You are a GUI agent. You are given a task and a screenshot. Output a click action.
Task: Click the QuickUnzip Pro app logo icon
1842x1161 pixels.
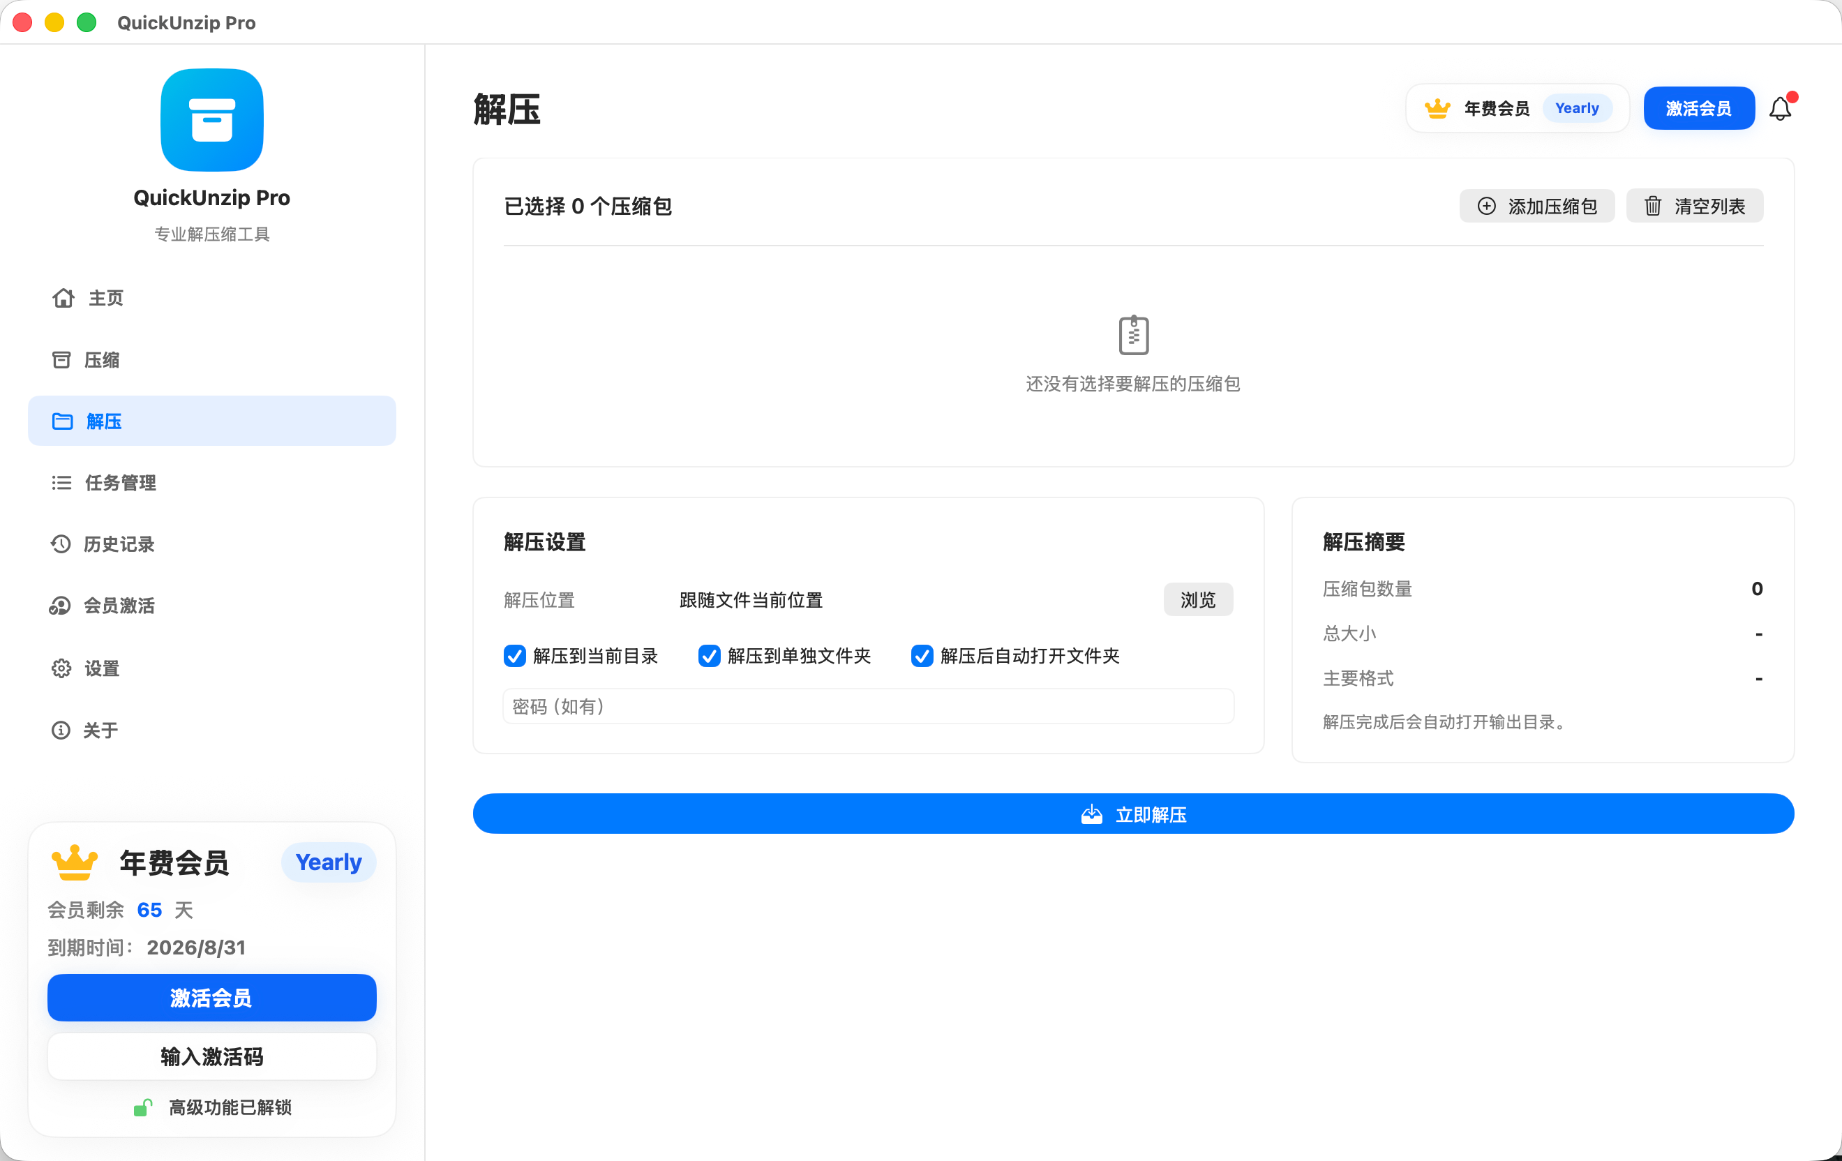click(212, 120)
